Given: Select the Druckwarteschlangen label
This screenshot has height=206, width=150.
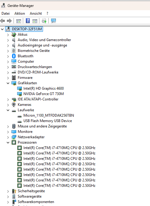Looking at the screenshot, I should (35, 67).
